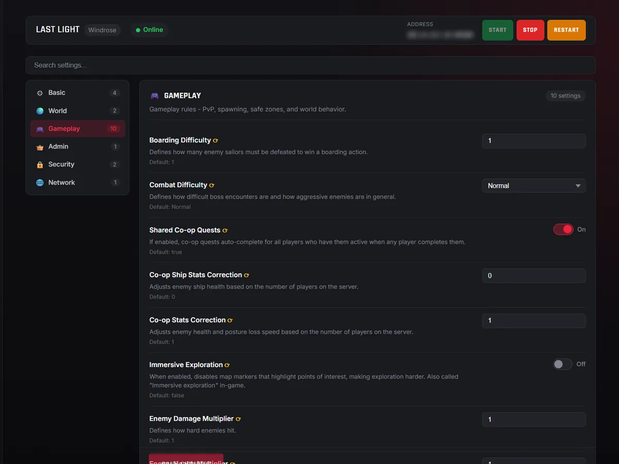Click the red STOP server button
Screen dimensions: 619x464
tap(530, 30)
